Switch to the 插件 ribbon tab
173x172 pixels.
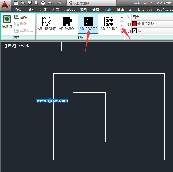click(x=120, y=10)
